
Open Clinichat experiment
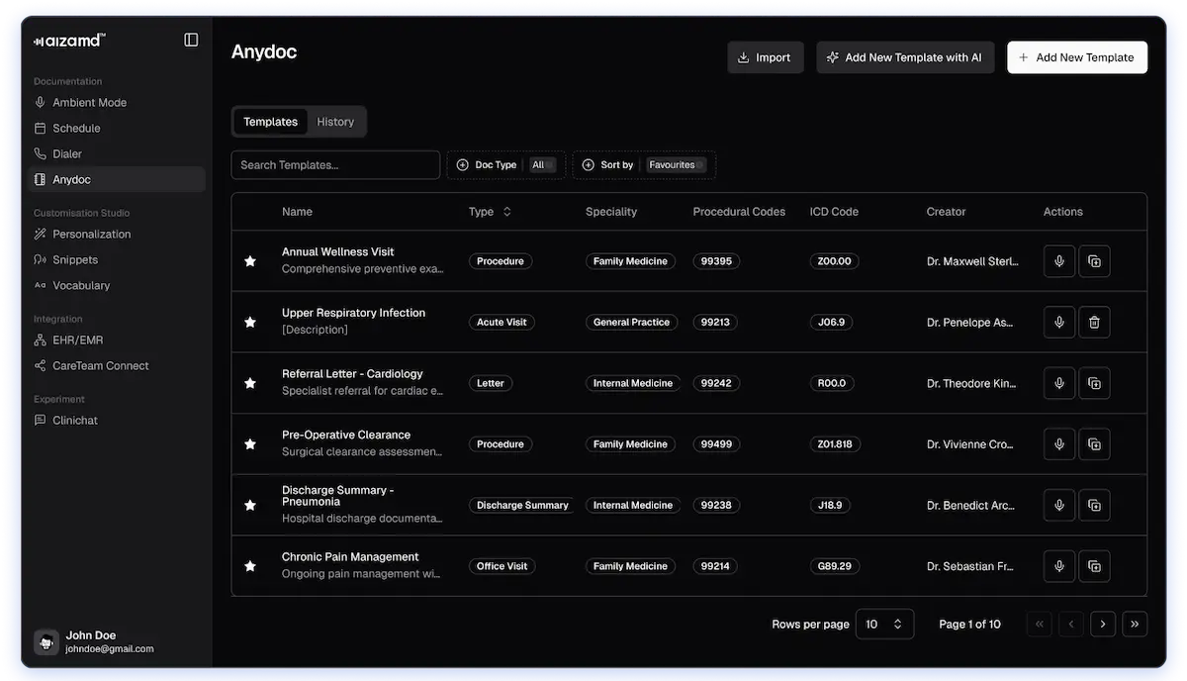point(119,420)
